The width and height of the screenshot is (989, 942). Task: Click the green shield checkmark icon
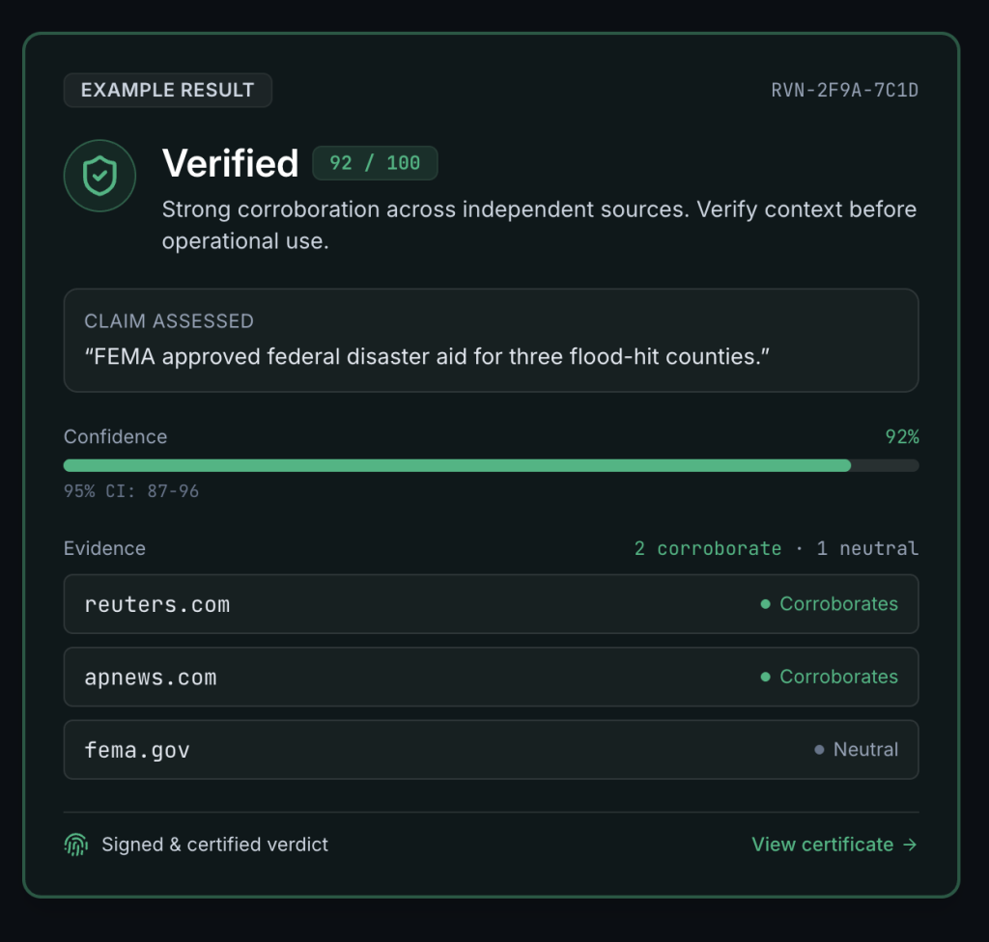click(99, 176)
